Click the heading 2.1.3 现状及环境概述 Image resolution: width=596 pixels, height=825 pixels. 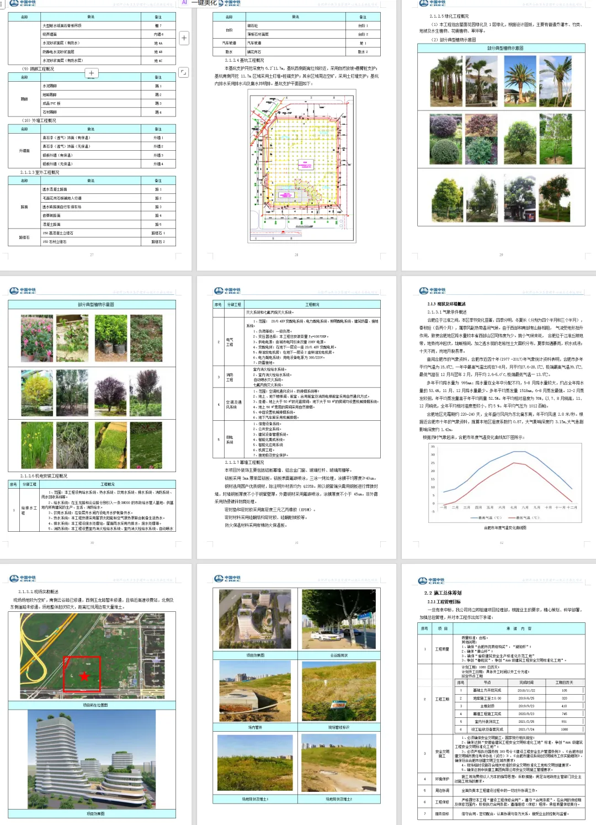coord(446,304)
